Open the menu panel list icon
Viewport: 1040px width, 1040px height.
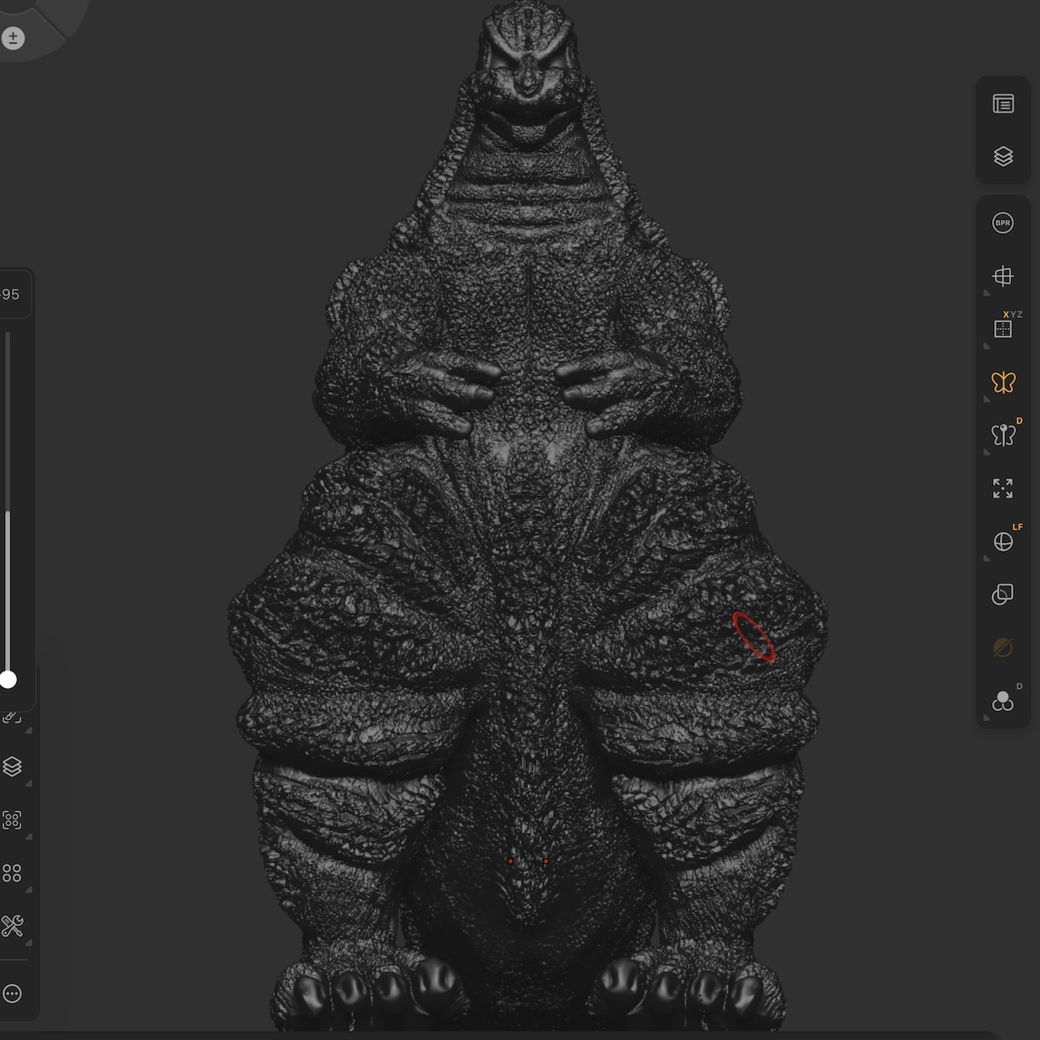pyautogui.click(x=1003, y=104)
